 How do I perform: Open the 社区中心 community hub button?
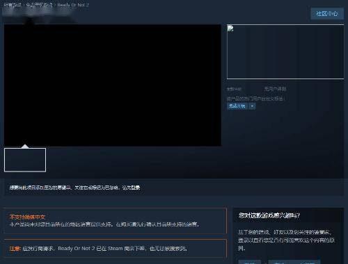pyautogui.click(x=327, y=14)
